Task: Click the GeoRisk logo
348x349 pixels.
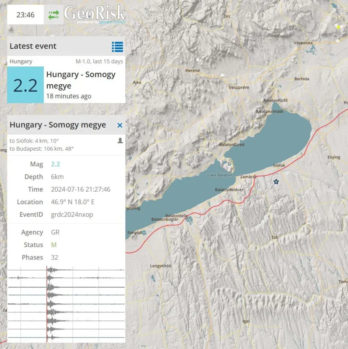Action: tap(95, 14)
